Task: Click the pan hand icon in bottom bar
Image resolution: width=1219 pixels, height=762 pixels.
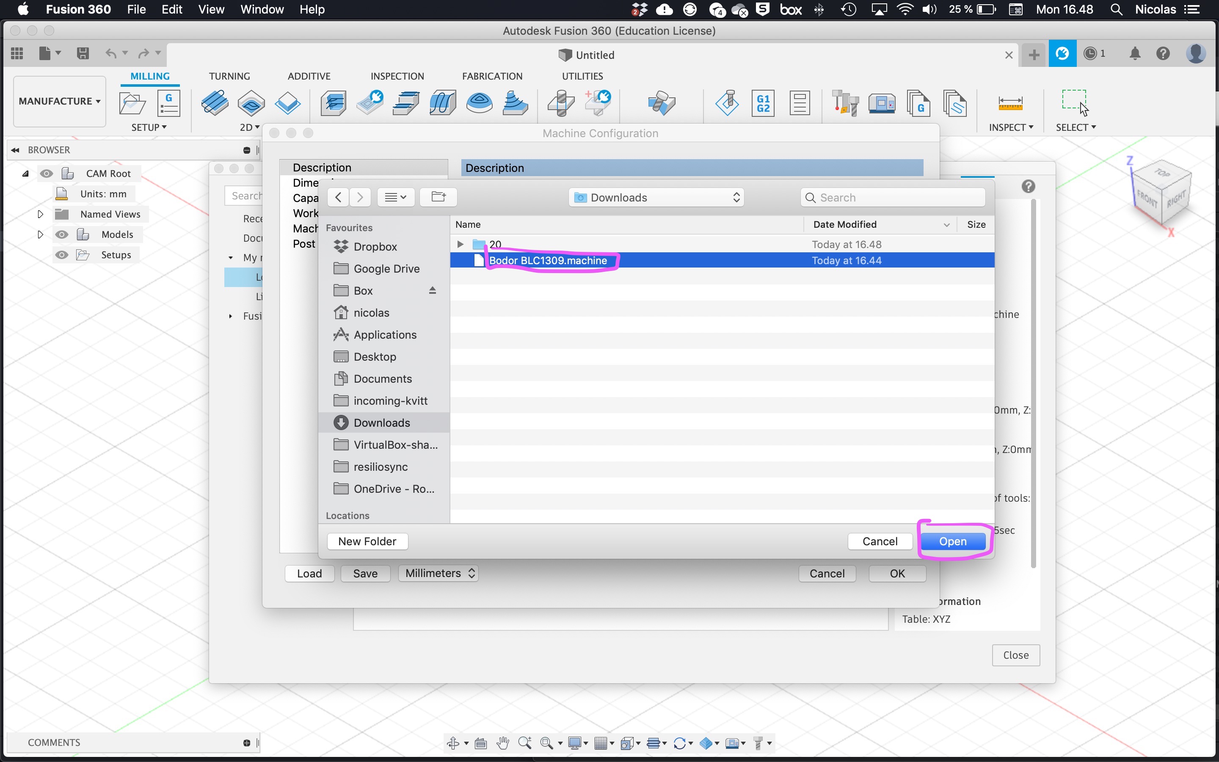Action: tap(502, 743)
